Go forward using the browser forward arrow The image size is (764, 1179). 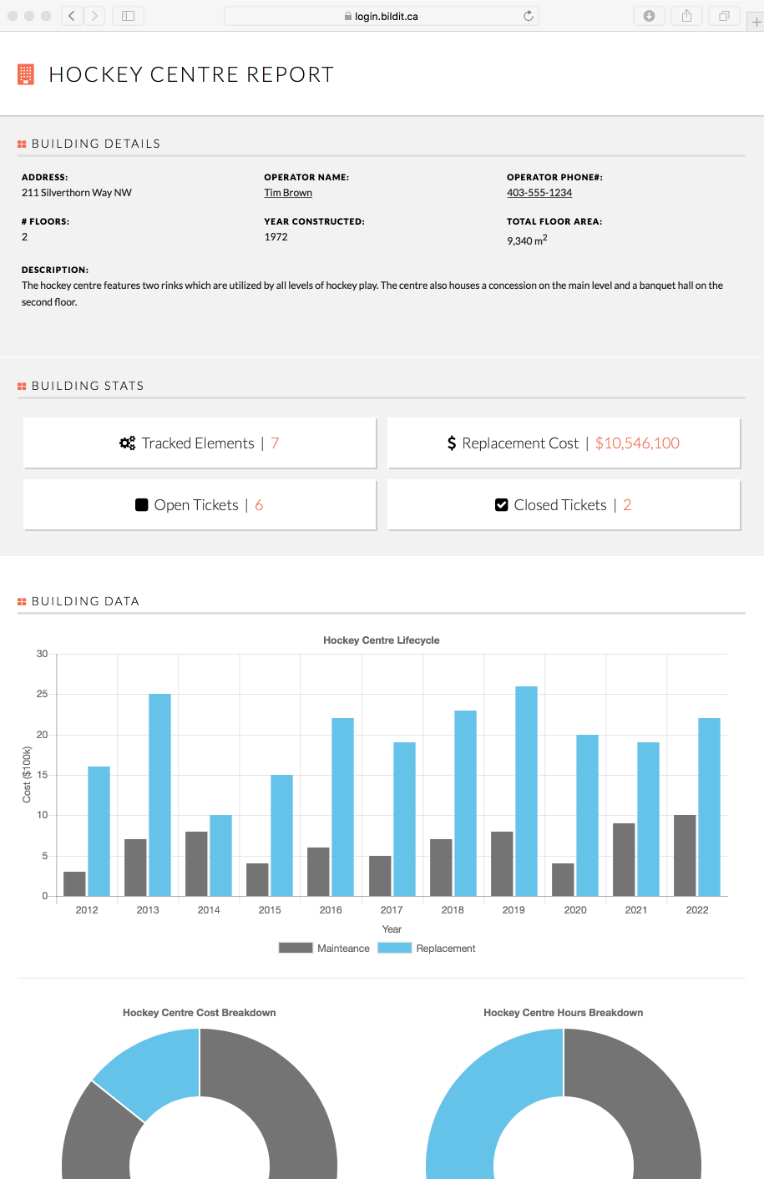94,16
